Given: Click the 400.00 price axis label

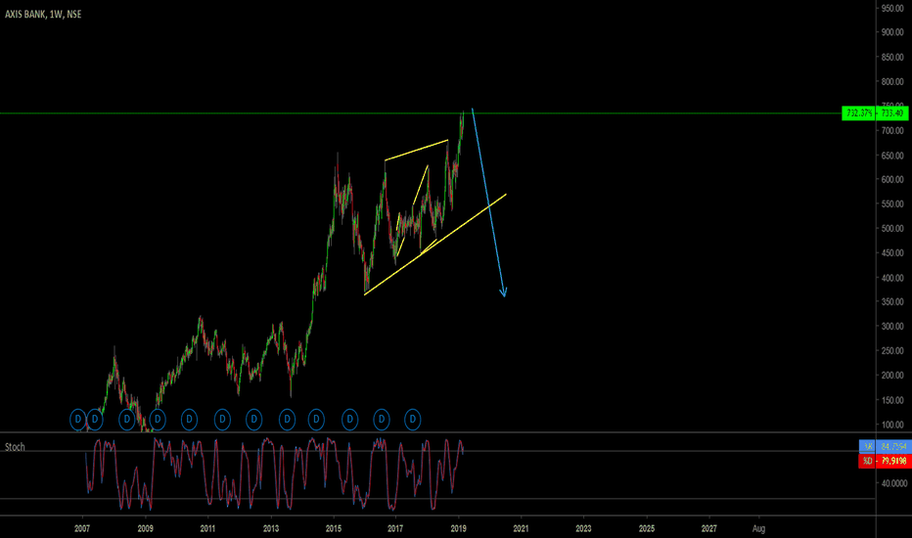Looking at the screenshot, I should 892,278.
